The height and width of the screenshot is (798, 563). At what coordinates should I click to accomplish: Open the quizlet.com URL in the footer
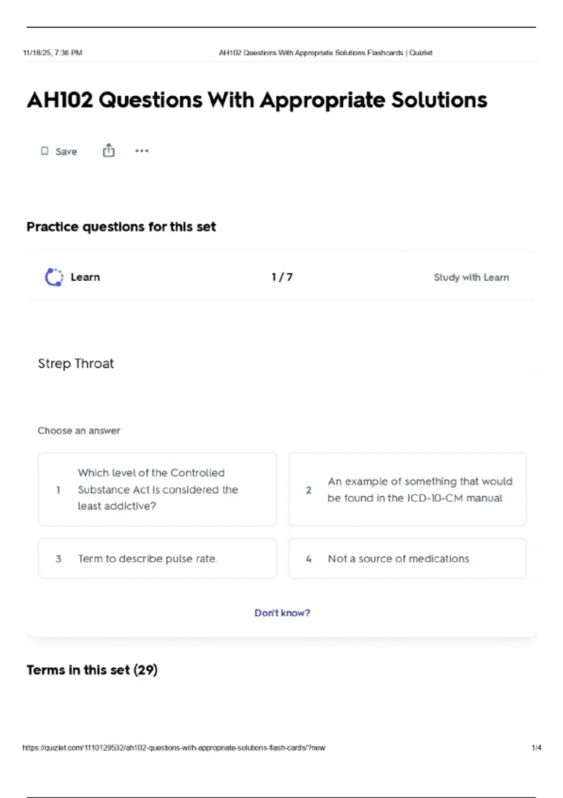[x=174, y=748]
